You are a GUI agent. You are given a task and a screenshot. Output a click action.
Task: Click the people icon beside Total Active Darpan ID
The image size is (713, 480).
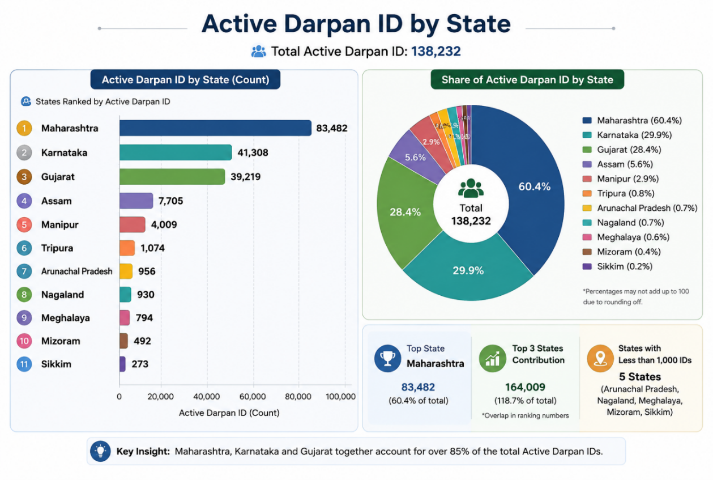tap(258, 52)
